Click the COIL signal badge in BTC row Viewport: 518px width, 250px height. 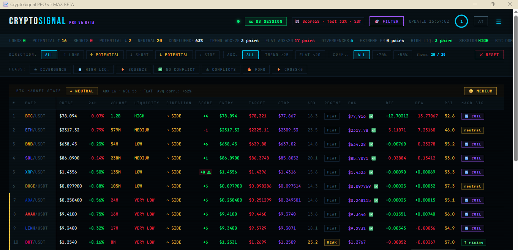[x=472, y=116]
